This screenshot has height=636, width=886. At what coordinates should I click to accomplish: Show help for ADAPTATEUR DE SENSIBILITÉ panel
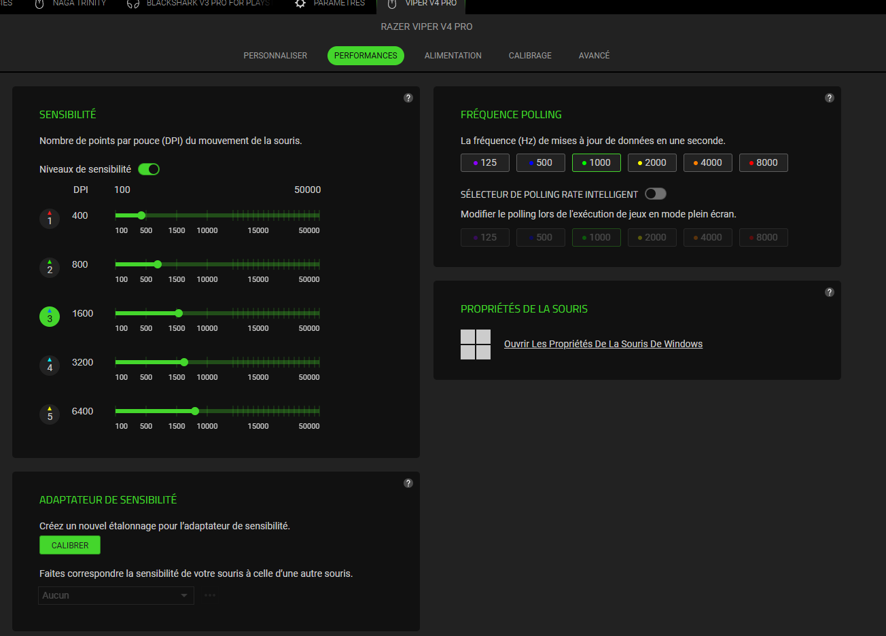coord(408,483)
